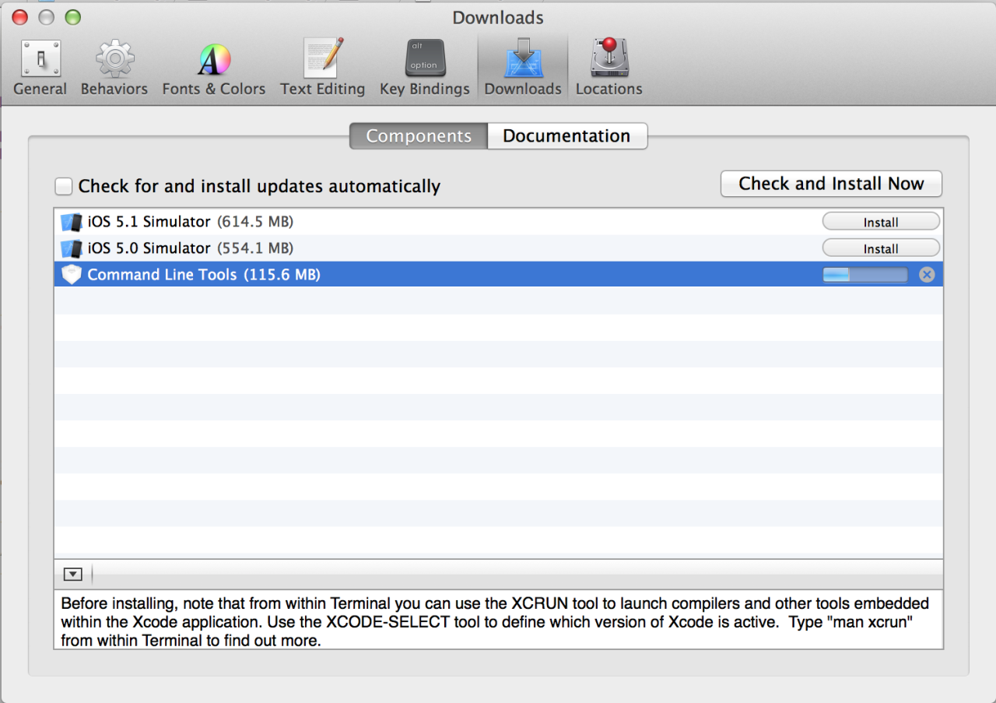
Task: Open the Text Editing preferences pane
Action: [x=323, y=69]
